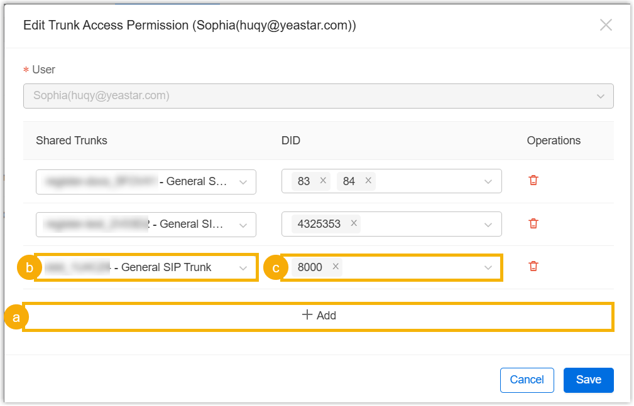Expand the first row Shared Trunks dropdown

click(243, 181)
